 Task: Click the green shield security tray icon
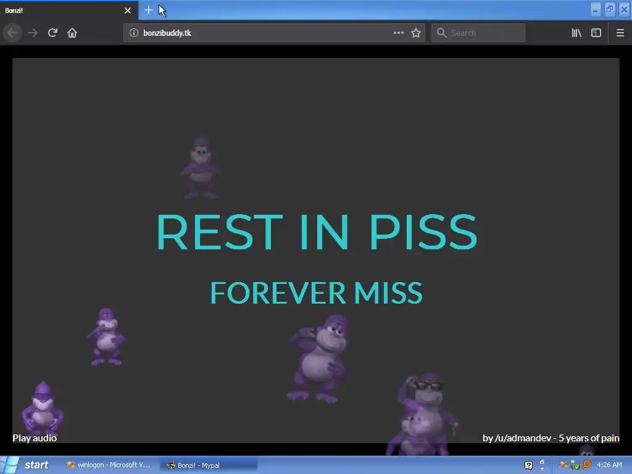[x=575, y=465]
